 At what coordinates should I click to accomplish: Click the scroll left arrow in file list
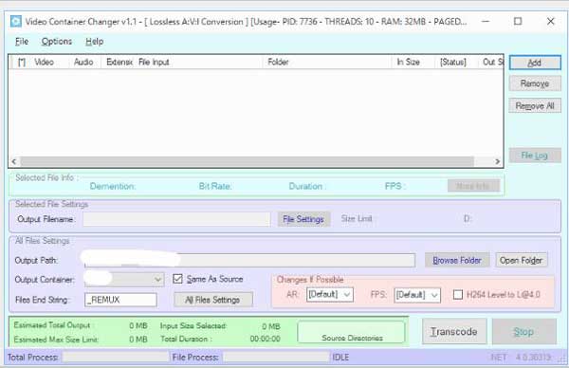point(14,161)
